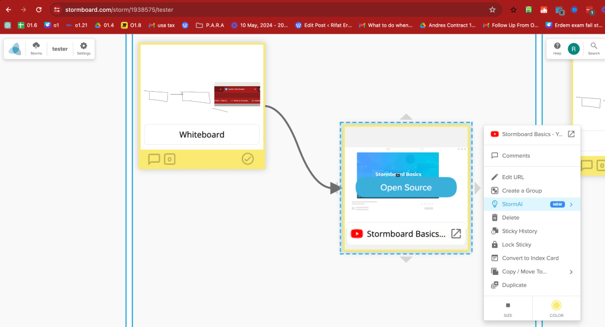
Task: Go back with the browser back arrow
Action: 8,9
